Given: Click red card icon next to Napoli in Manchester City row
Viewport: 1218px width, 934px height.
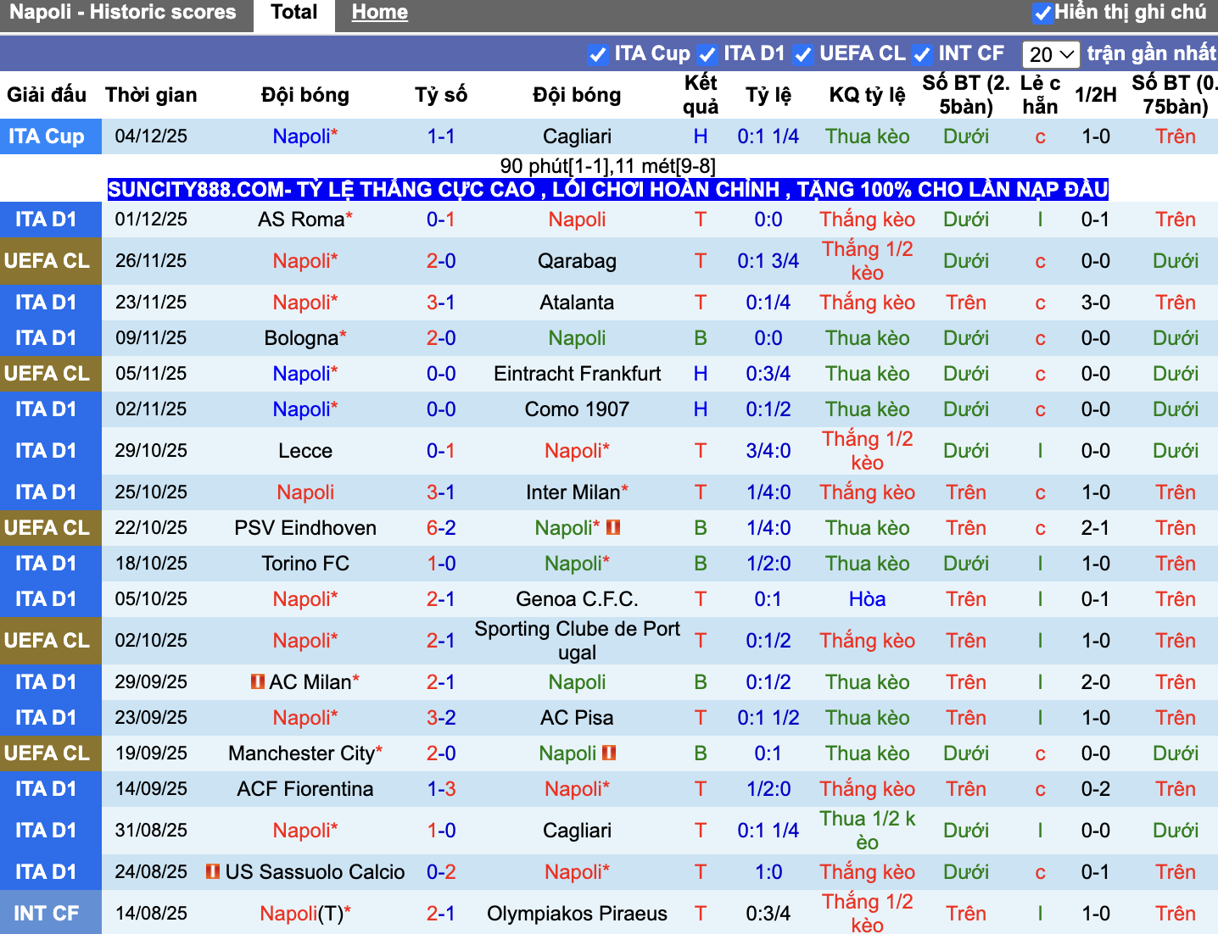Looking at the screenshot, I should click(x=608, y=753).
